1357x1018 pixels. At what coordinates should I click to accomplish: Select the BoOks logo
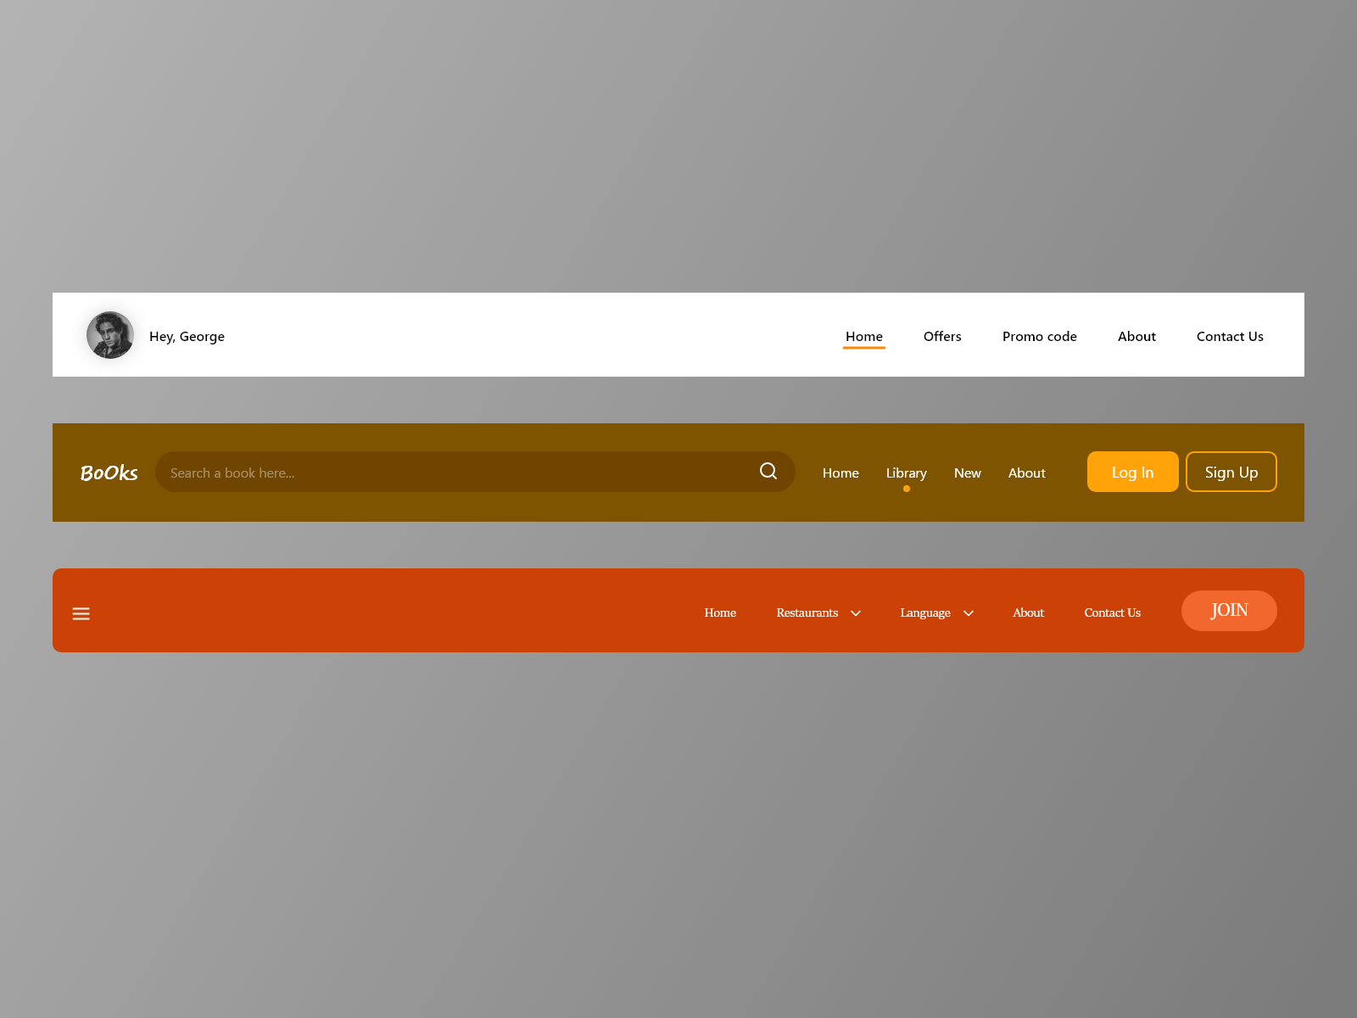coord(109,473)
